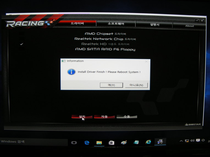
Task: Click the info icon in the dialog
Action: pos(71,72)
